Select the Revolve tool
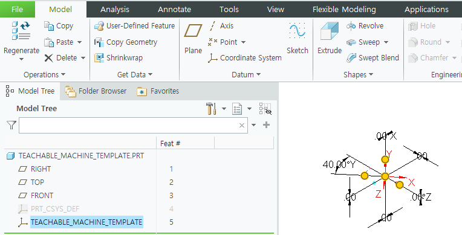462x235 pixels. point(365,26)
